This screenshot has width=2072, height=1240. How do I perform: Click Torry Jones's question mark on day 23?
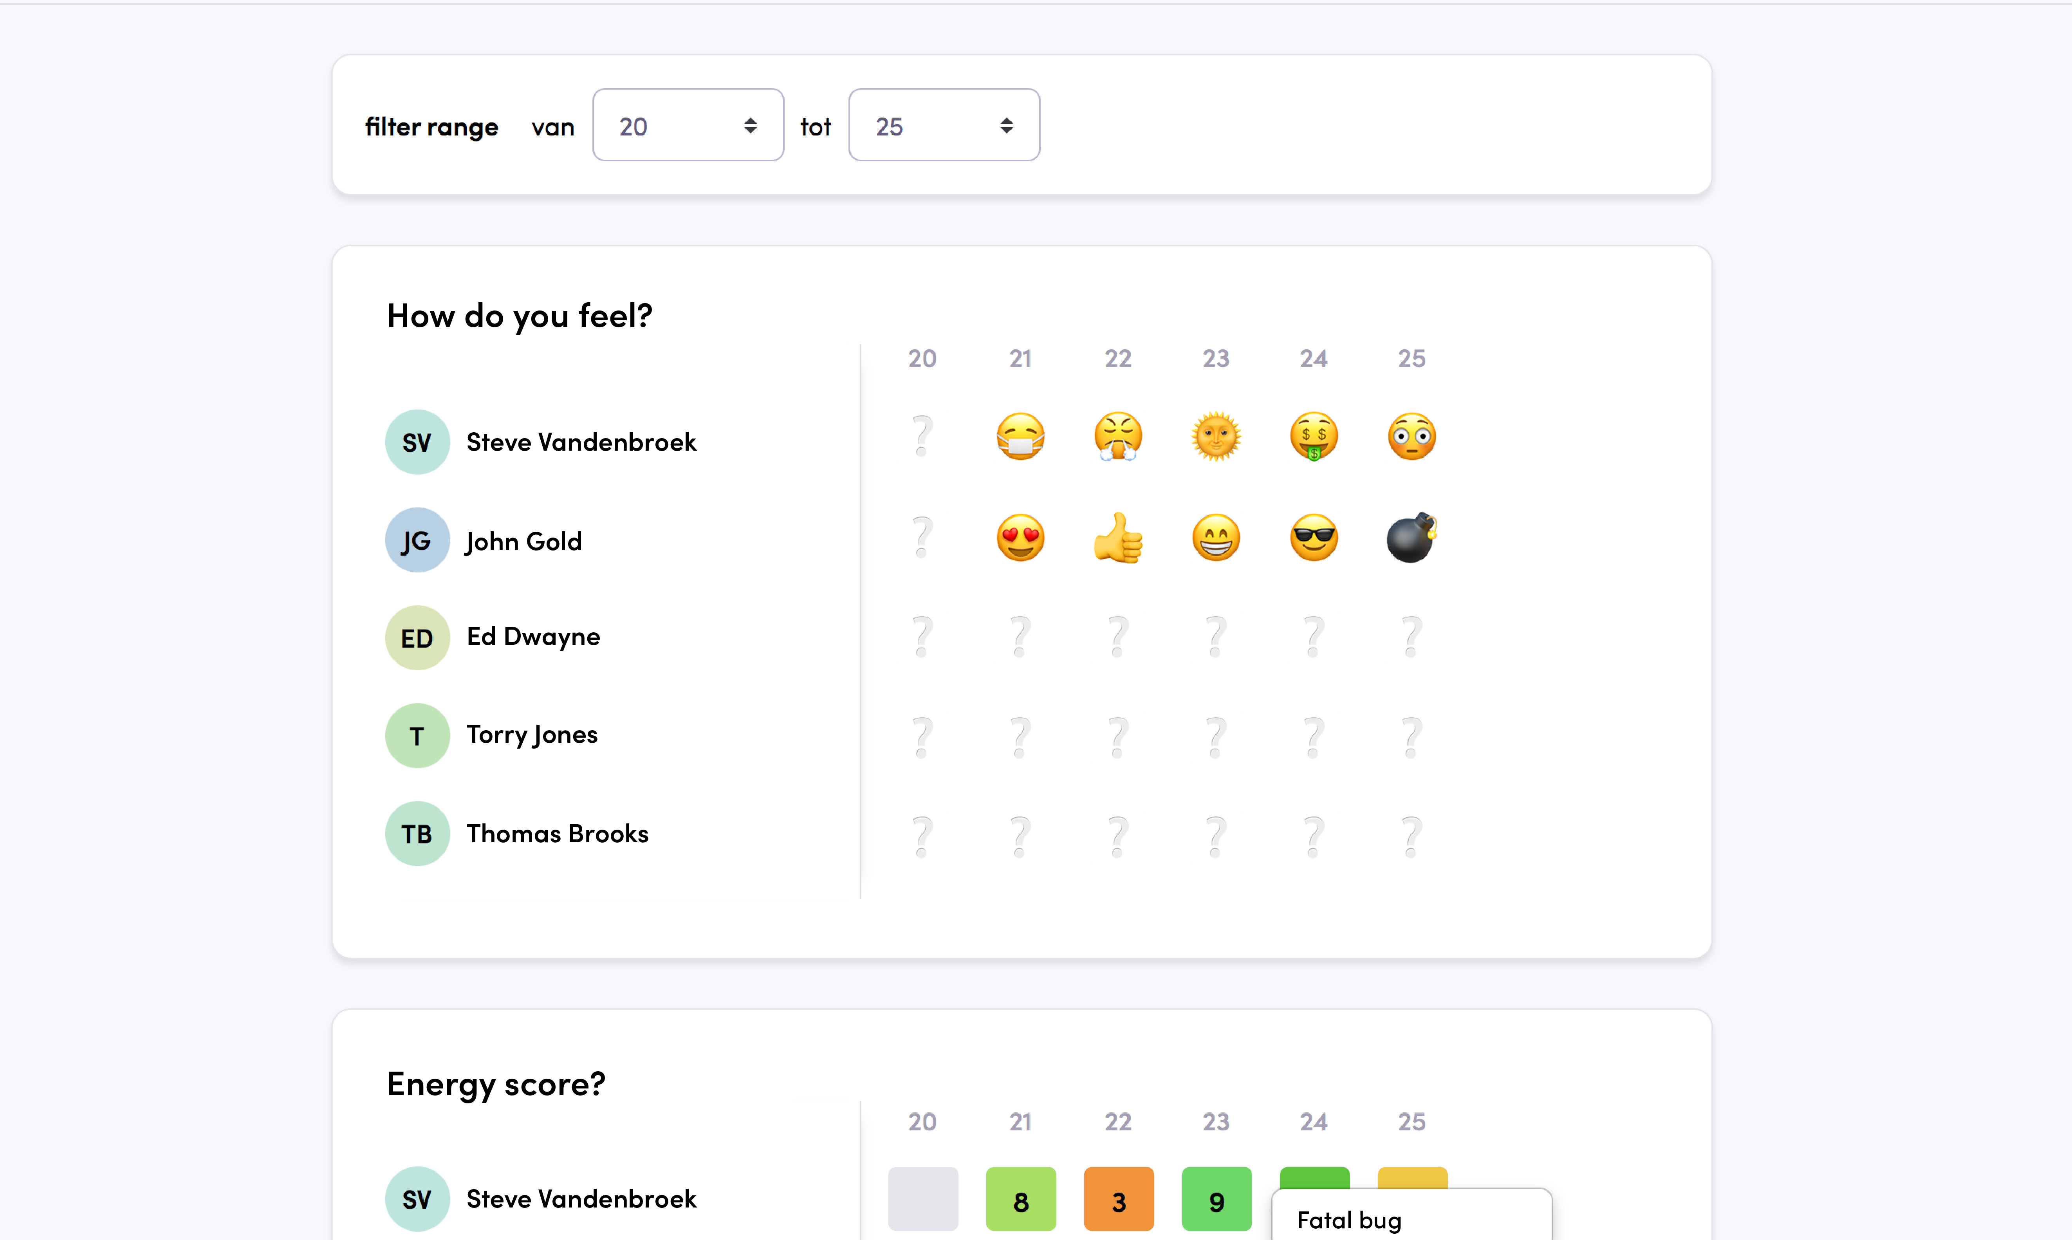[x=1216, y=737]
